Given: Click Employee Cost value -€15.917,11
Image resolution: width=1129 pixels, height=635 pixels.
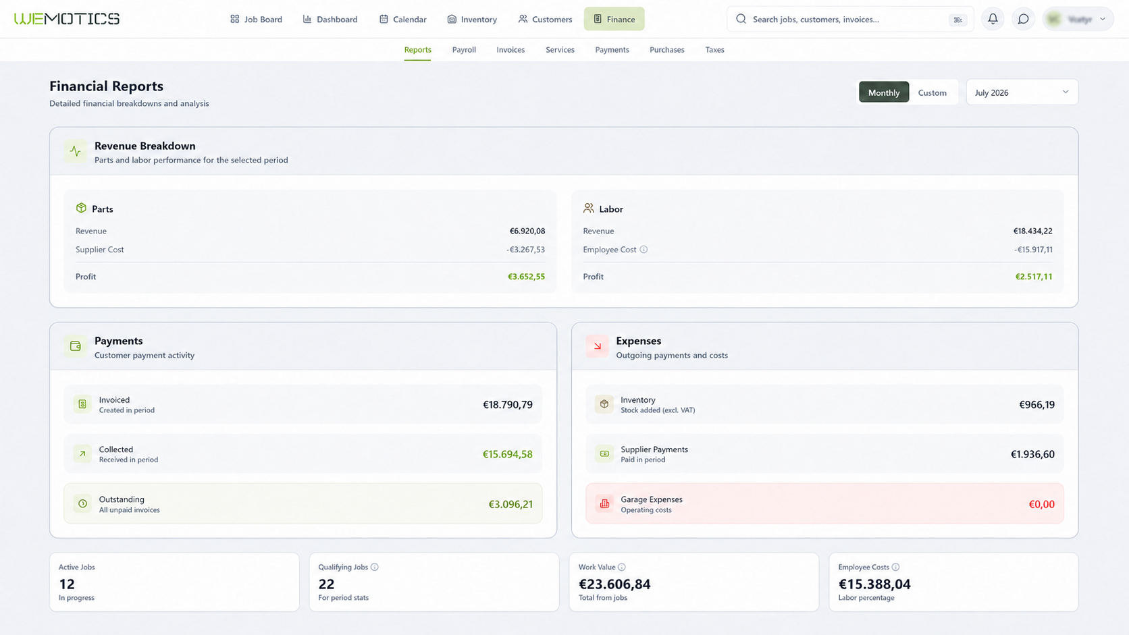Looking at the screenshot, I should (1033, 250).
